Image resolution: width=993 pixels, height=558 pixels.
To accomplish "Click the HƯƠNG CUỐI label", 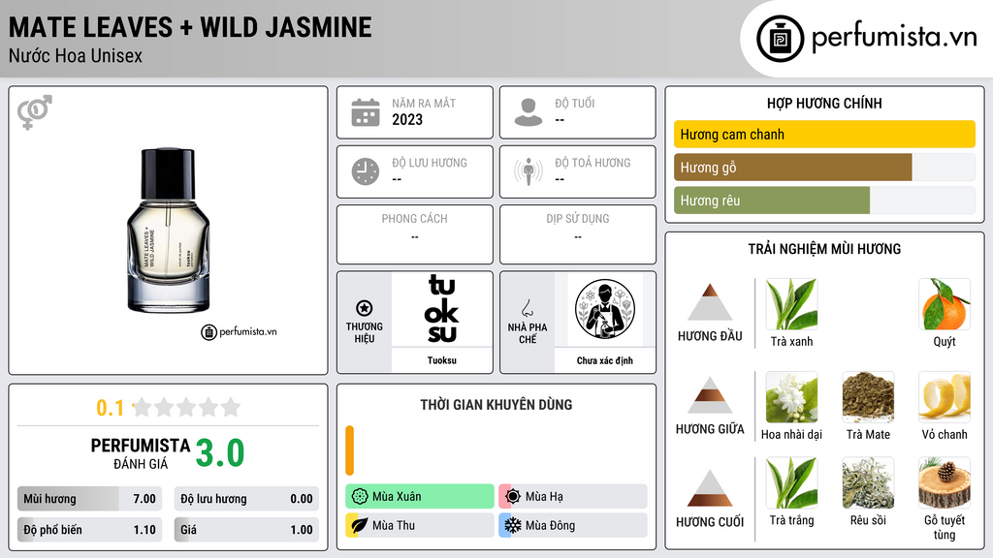I will [x=710, y=522].
